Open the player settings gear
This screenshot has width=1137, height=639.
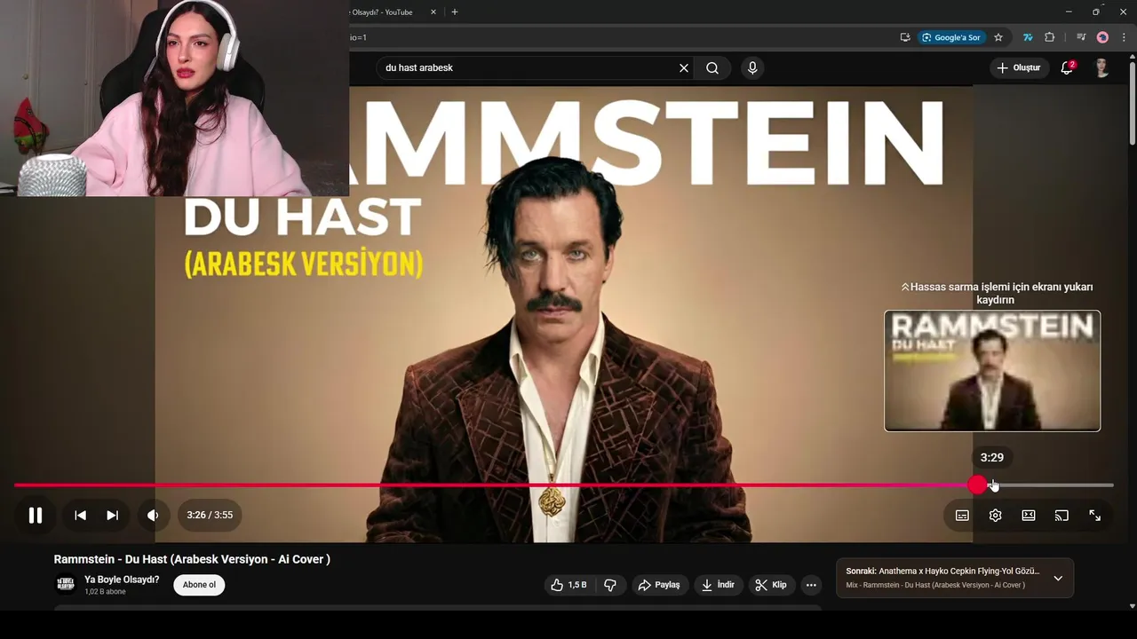coord(995,515)
